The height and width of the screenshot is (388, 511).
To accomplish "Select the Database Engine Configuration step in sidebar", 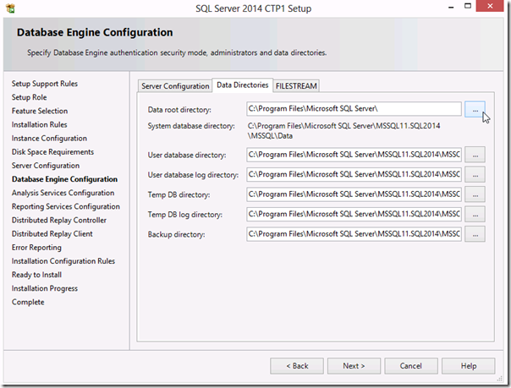I will click(64, 179).
